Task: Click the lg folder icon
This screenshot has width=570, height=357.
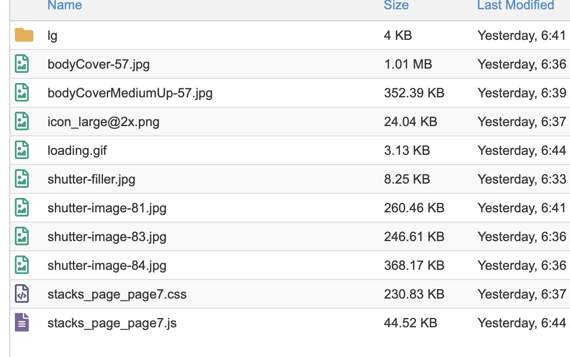Action: pyautogui.click(x=24, y=35)
